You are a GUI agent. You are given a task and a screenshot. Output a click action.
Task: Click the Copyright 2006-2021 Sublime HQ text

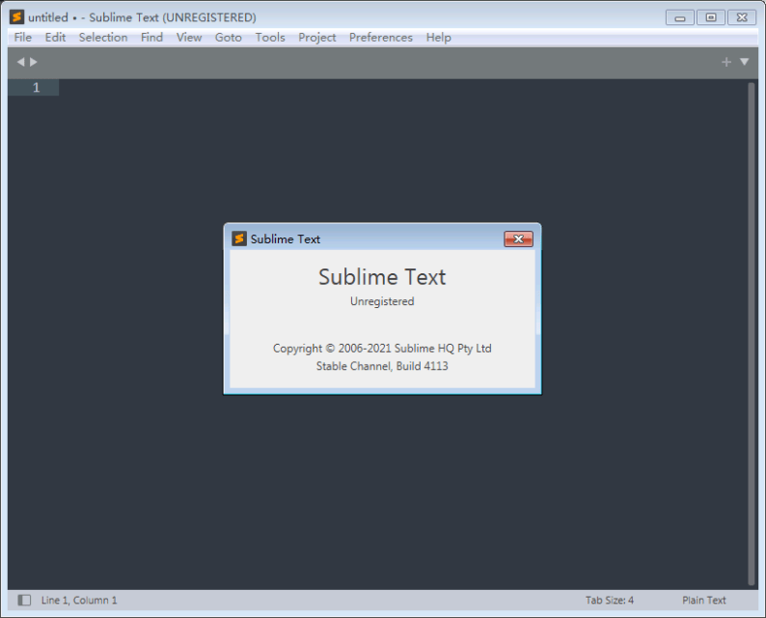click(382, 349)
